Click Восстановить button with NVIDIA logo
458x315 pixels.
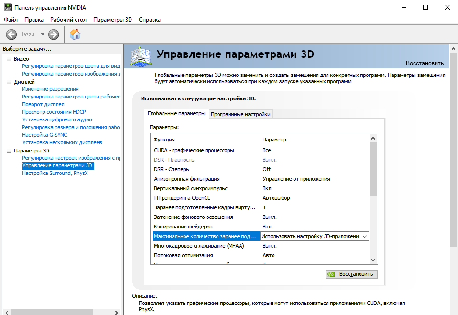tap(351, 274)
